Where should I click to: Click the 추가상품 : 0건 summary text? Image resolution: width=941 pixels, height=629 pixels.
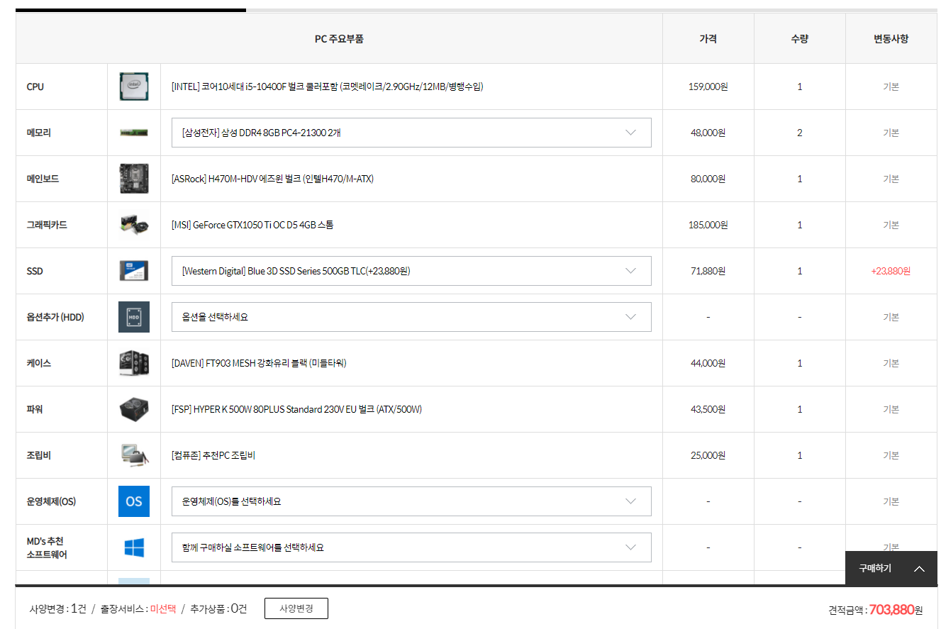(x=218, y=609)
